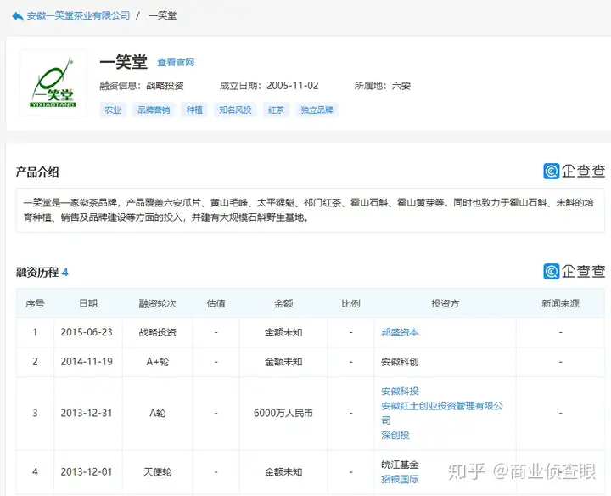611x496 pixels.
Task: Click 一笑堂 breadcrumb current page text
Action: click(x=162, y=15)
